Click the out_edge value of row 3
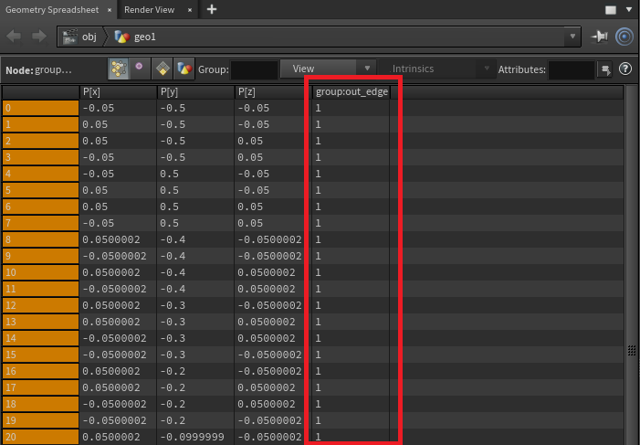The width and height of the screenshot is (640, 445). pyautogui.click(x=318, y=157)
